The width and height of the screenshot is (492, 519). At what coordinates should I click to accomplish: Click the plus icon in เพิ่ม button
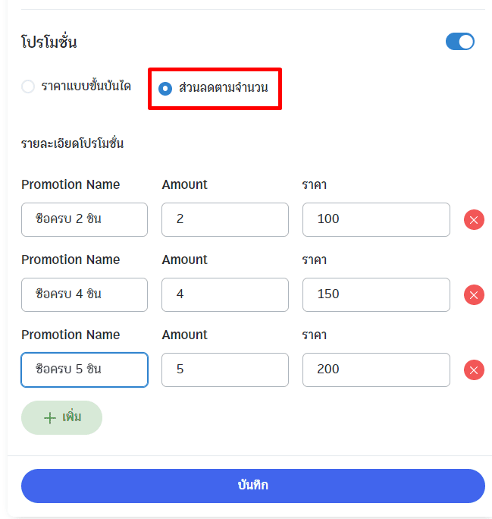coord(50,418)
